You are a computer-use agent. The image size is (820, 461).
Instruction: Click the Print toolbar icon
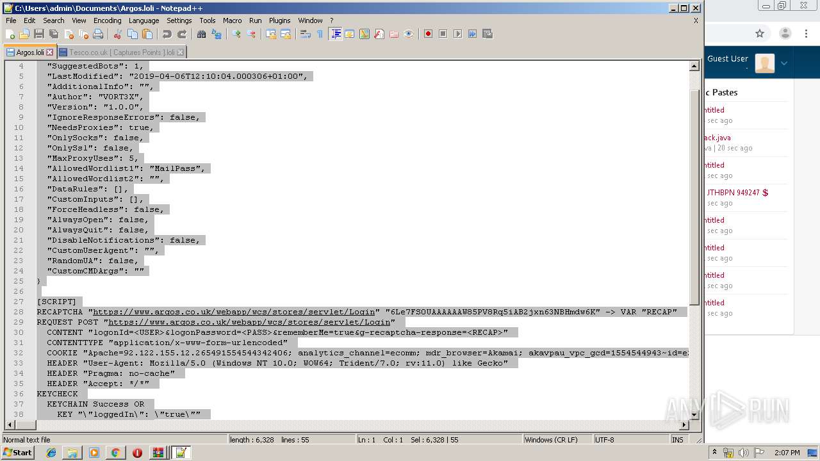98,34
